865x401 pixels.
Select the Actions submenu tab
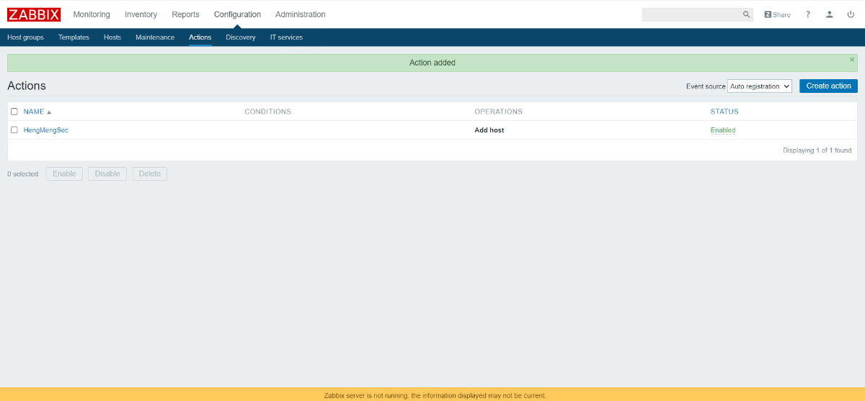(x=200, y=37)
